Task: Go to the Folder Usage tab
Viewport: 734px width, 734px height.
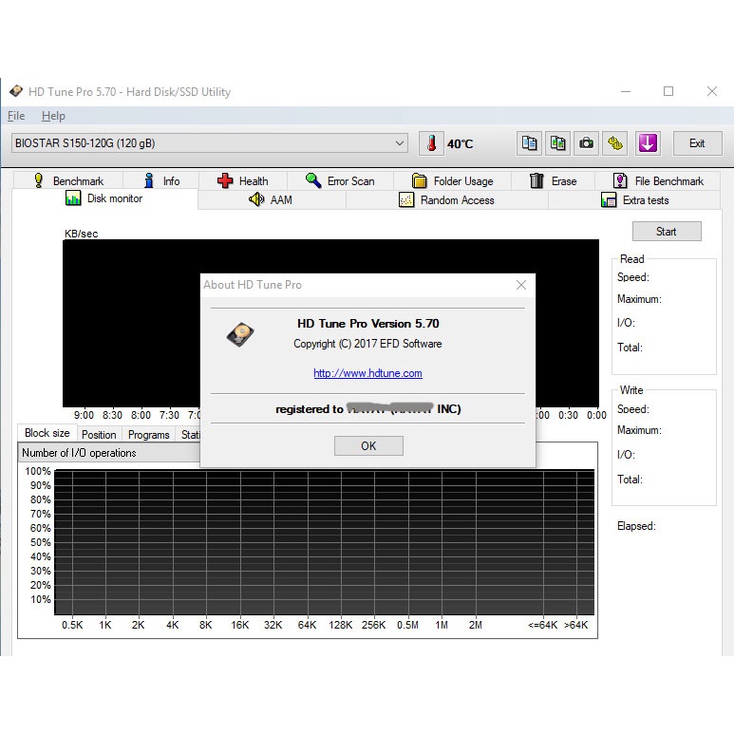Action: pos(453,180)
